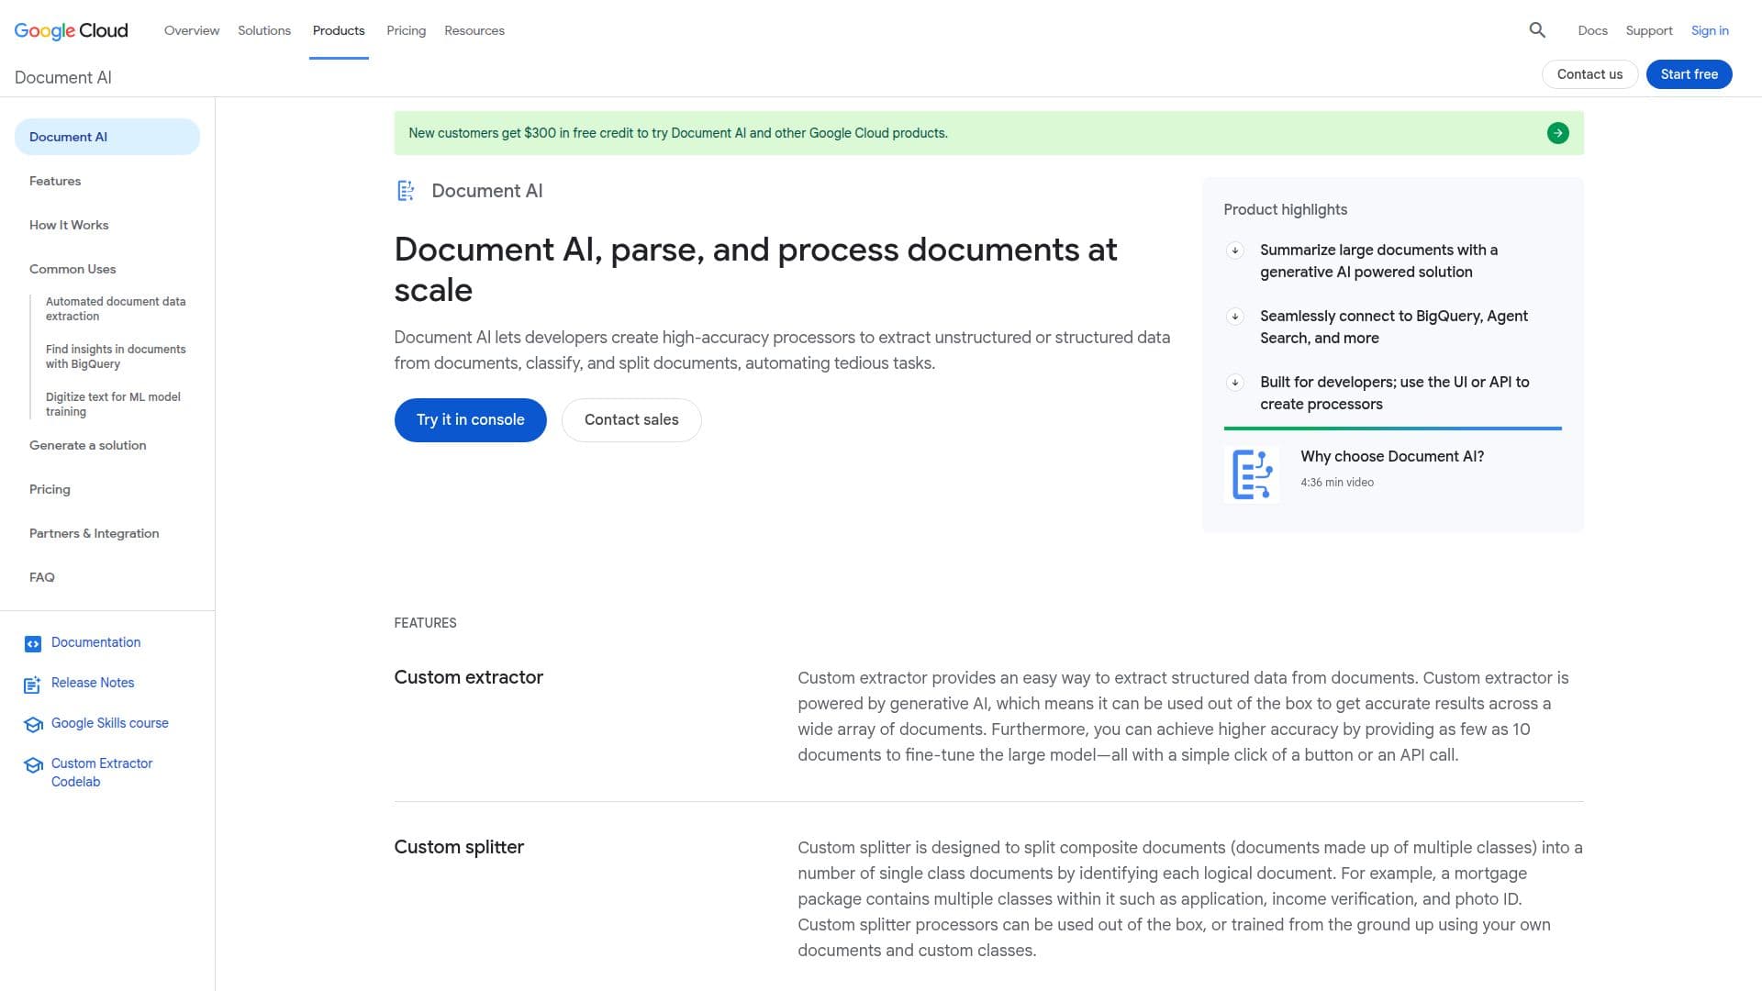This screenshot has height=991, width=1762.
Task: Click the Google Skills course graduation cap icon
Action: tap(33, 725)
